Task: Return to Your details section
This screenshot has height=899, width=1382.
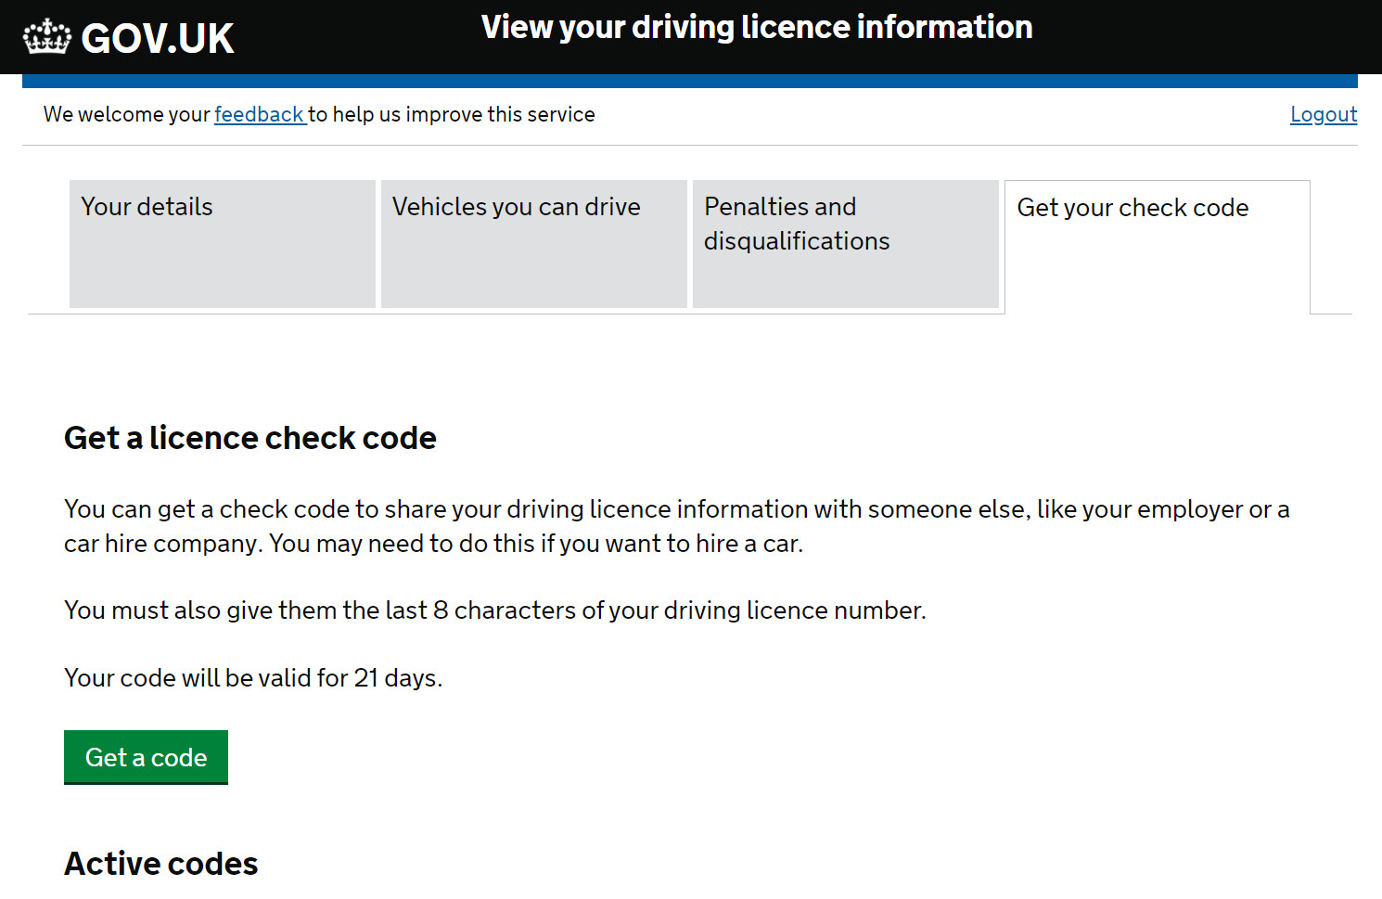Action: (147, 206)
